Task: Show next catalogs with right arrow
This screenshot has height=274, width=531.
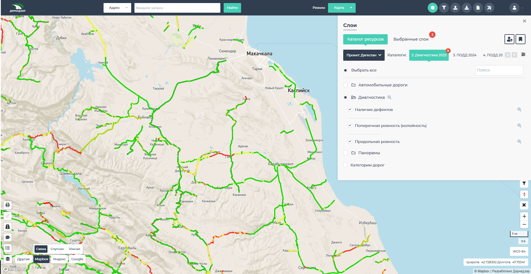Action: click(x=514, y=55)
